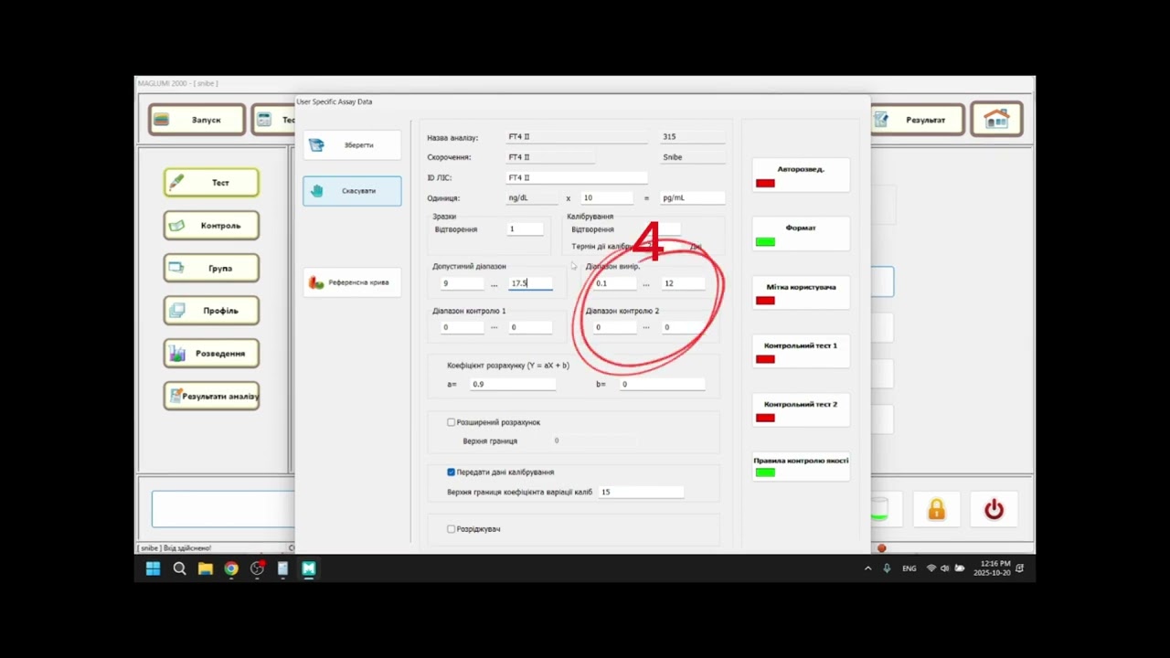Open Windows taskbar search
Image resolution: width=1170 pixels, height=658 pixels.
pyautogui.click(x=179, y=568)
